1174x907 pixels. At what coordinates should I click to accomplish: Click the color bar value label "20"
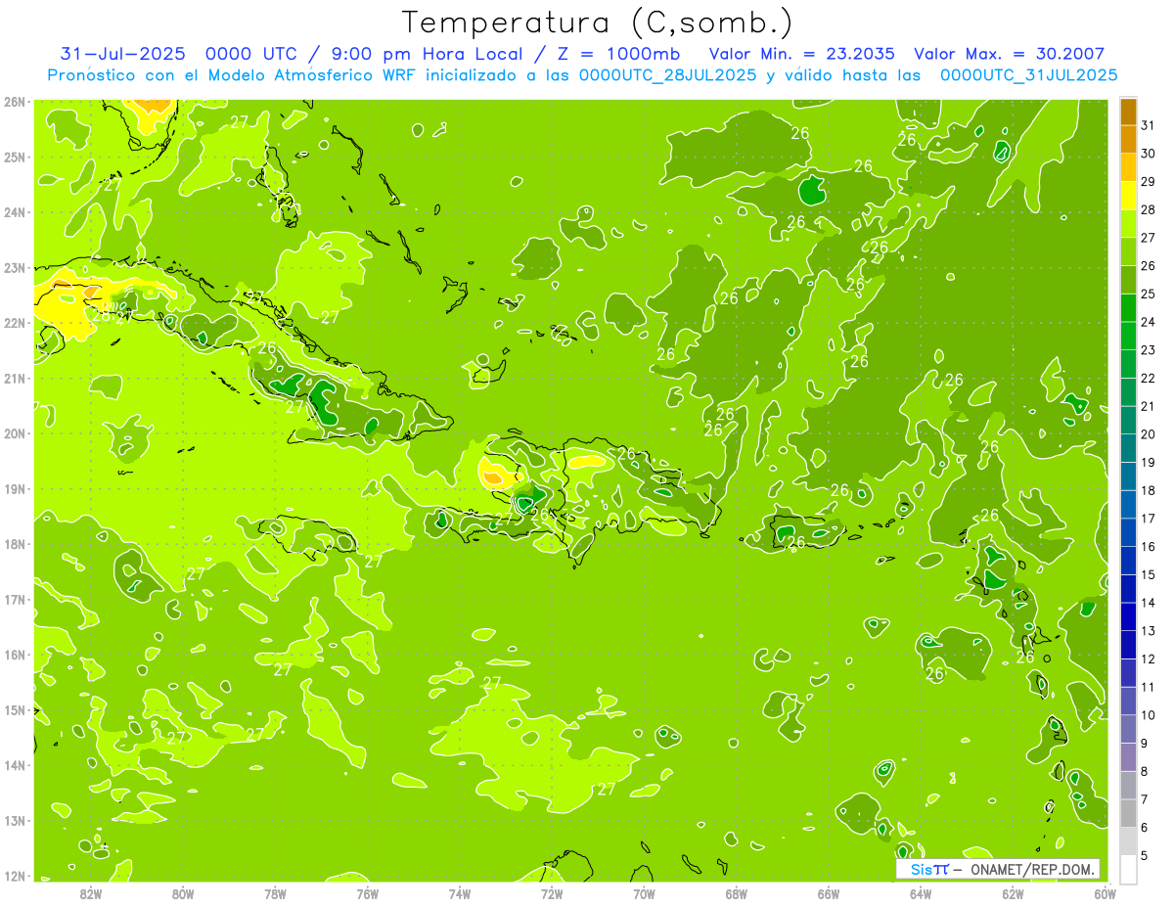point(1149,434)
